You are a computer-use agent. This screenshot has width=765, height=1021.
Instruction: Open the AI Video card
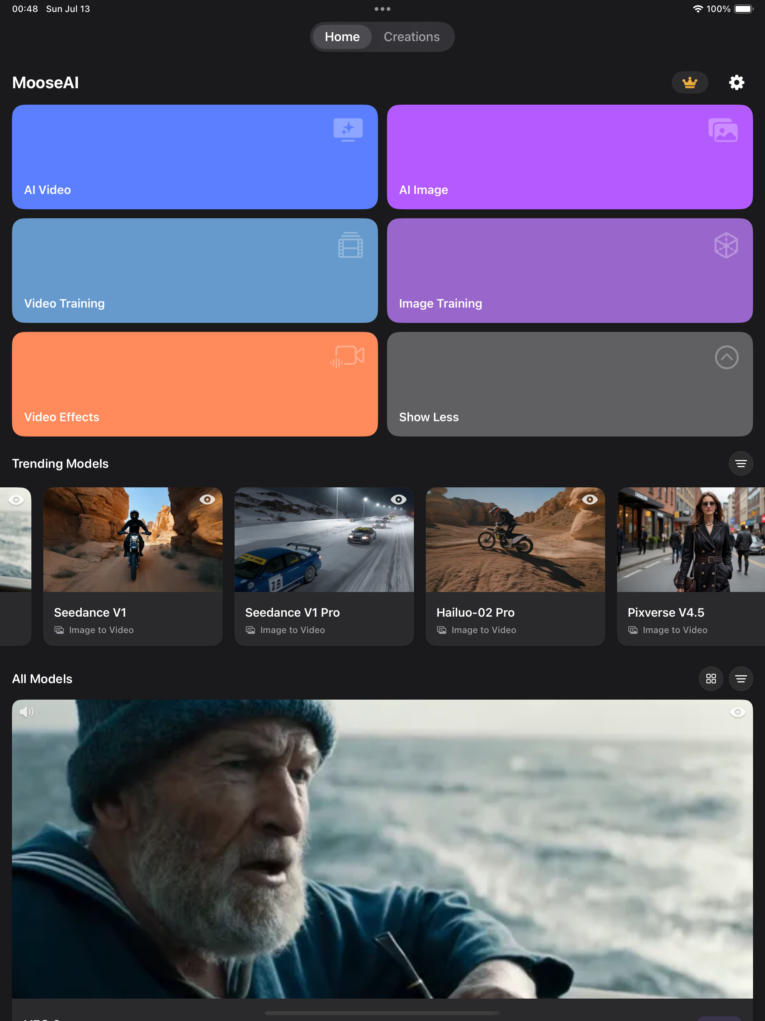click(195, 157)
